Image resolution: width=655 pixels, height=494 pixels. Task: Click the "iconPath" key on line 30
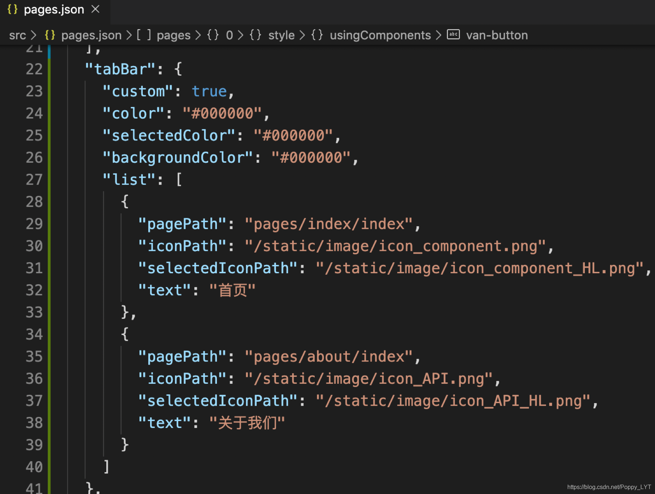(x=183, y=246)
